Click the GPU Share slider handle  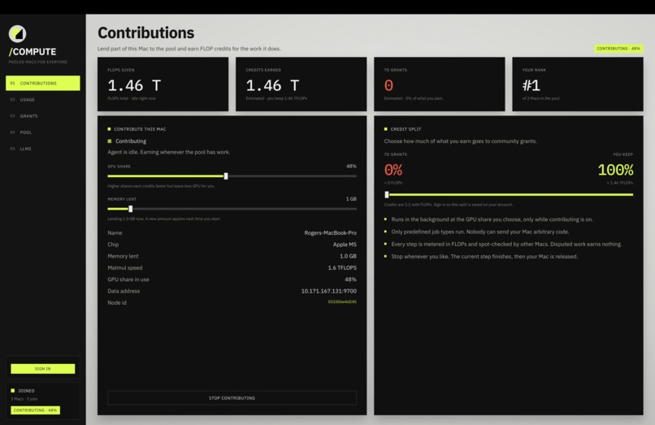click(x=226, y=176)
